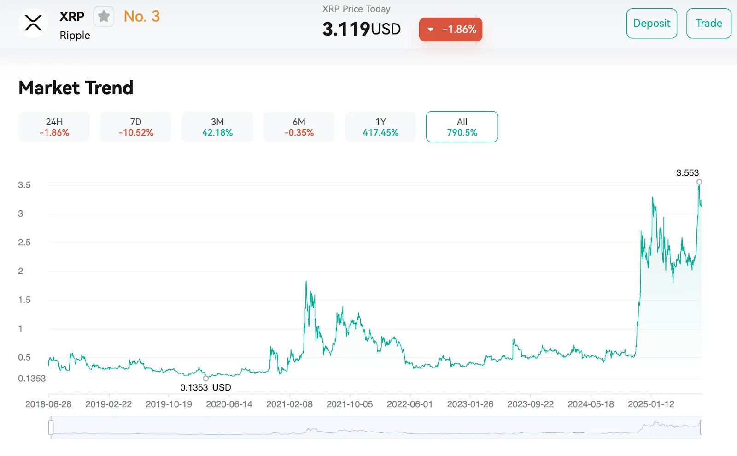
Task: Click the 3.553 peak marker on chart
Action: tap(699, 182)
